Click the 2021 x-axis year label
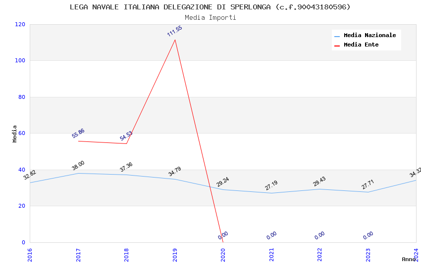The height and width of the screenshot is (272, 421). pos(271,255)
